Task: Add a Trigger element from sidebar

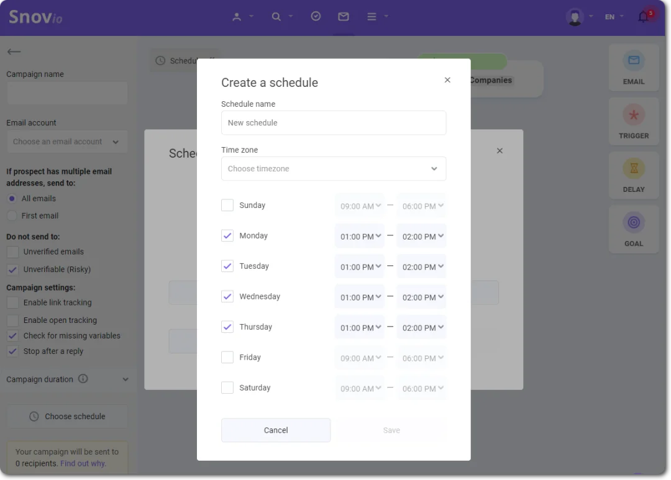Action: click(x=633, y=122)
